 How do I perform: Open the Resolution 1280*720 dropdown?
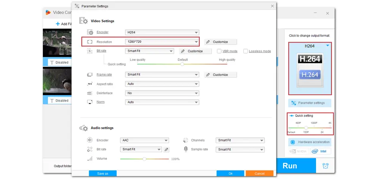pos(162,42)
